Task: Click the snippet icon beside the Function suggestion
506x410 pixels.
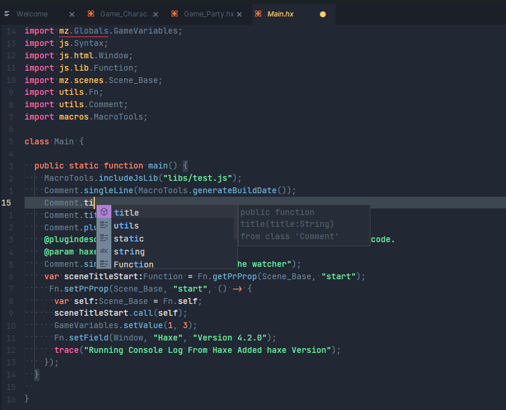Action: 104,264
